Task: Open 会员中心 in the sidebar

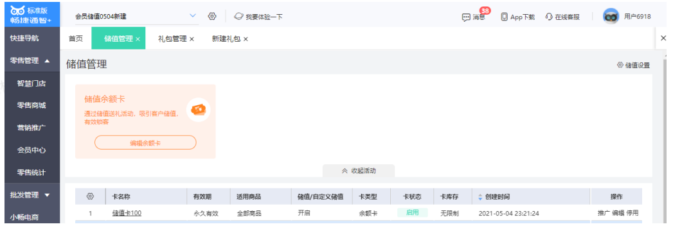Action: [31, 150]
